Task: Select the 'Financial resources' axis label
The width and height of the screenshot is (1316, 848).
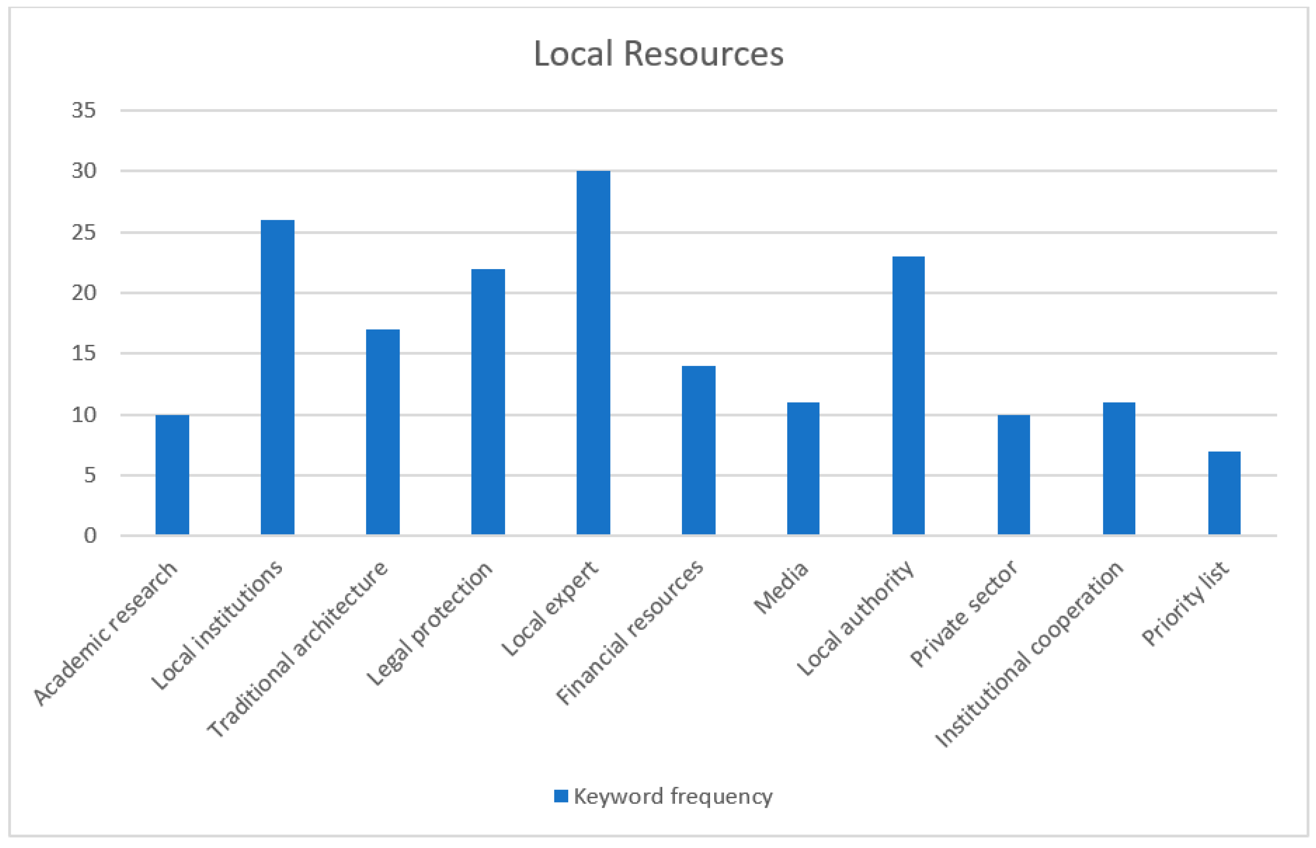Action: tap(630, 632)
